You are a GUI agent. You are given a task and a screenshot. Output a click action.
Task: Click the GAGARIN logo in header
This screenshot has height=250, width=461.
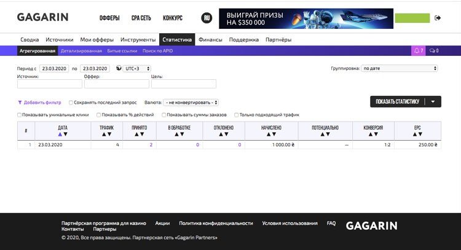click(42, 17)
